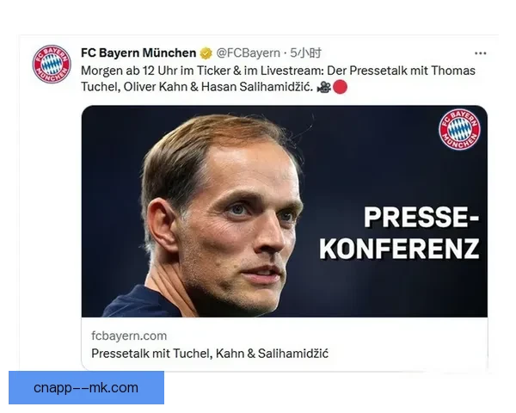
Task: Click the gold verified badge icon
Action: pos(206,53)
